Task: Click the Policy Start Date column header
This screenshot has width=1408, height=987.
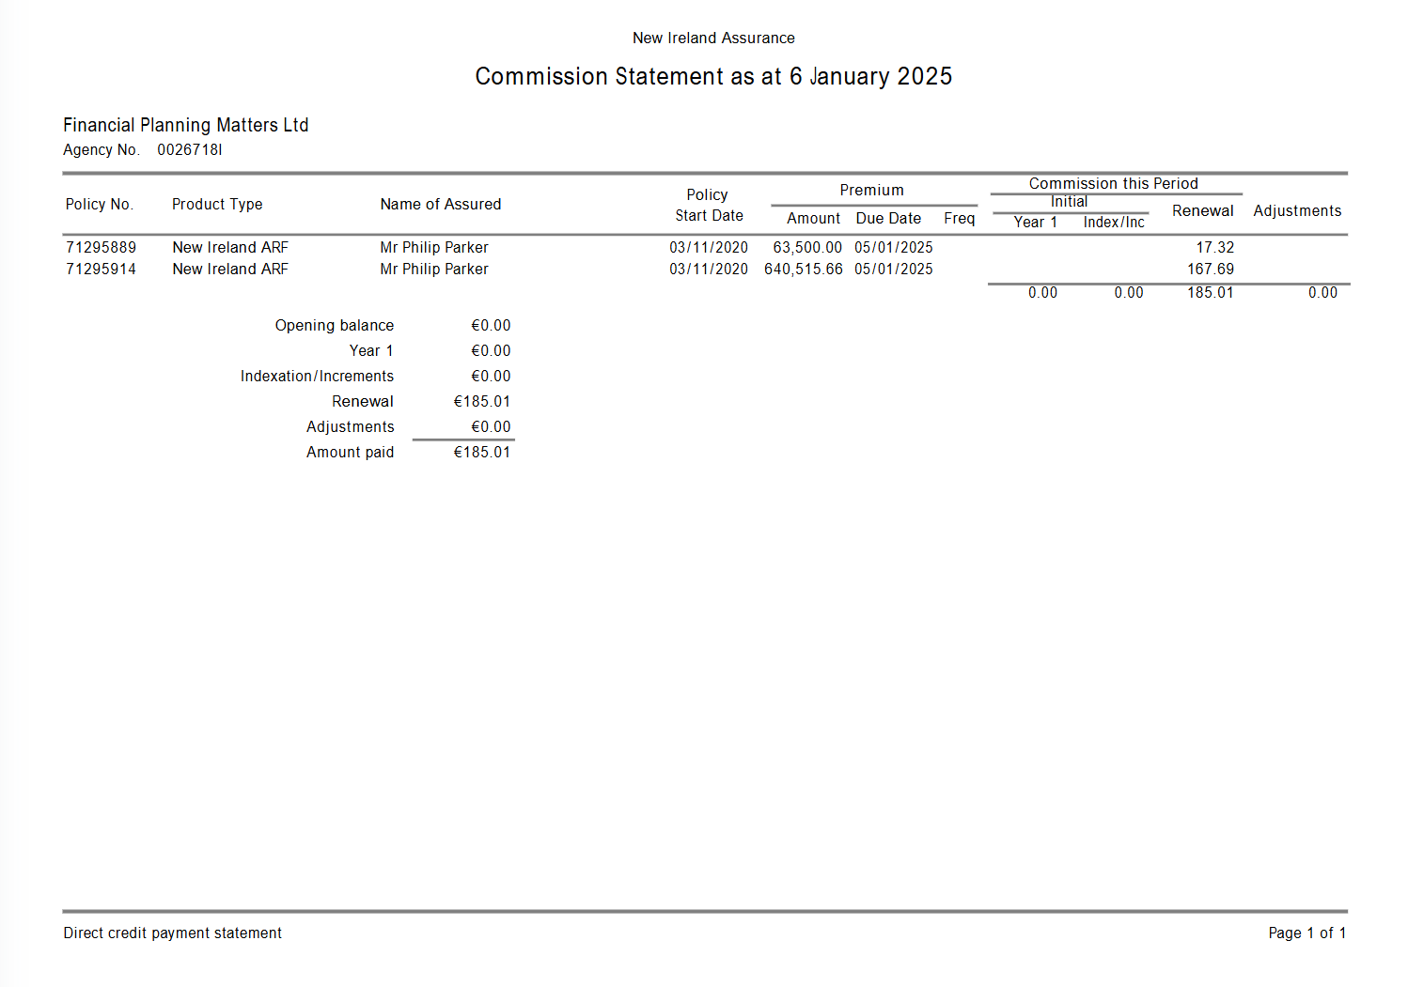Action: click(709, 205)
